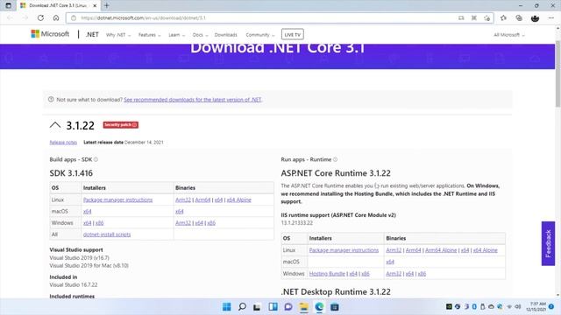Expand the Docs dropdown menu
This screenshot has width=561, height=315.
200,35
